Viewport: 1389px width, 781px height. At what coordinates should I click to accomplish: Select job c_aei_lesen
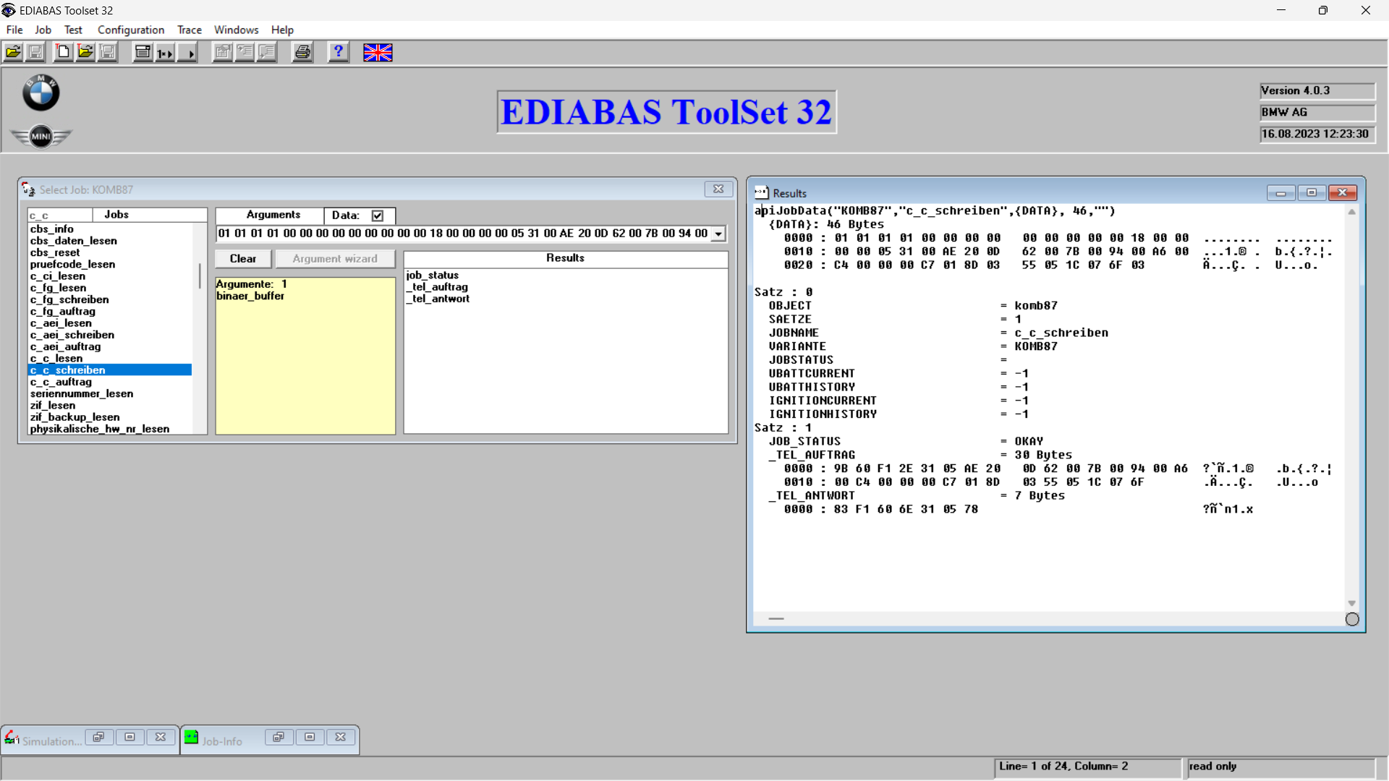coord(61,323)
